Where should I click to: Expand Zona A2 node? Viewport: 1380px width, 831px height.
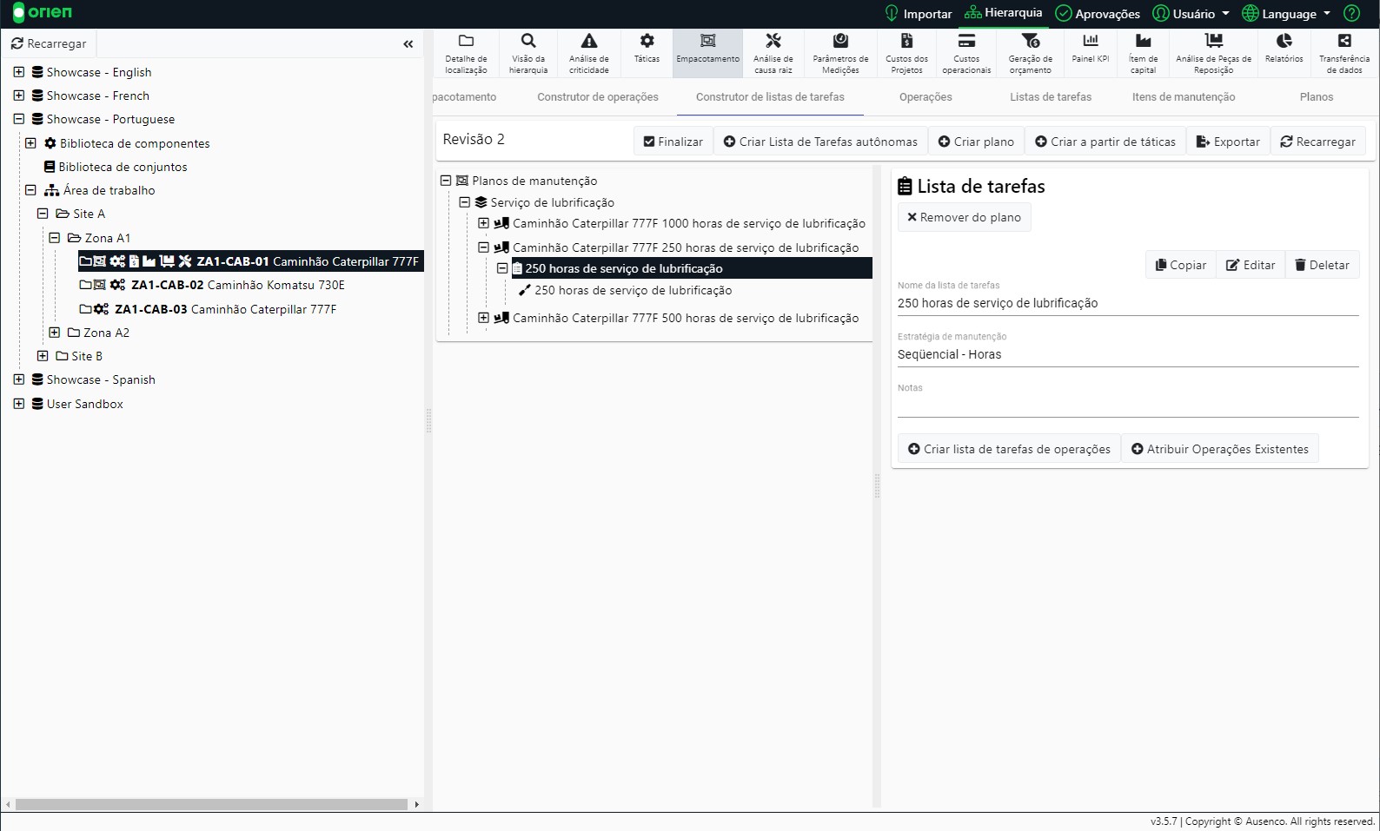[54, 333]
